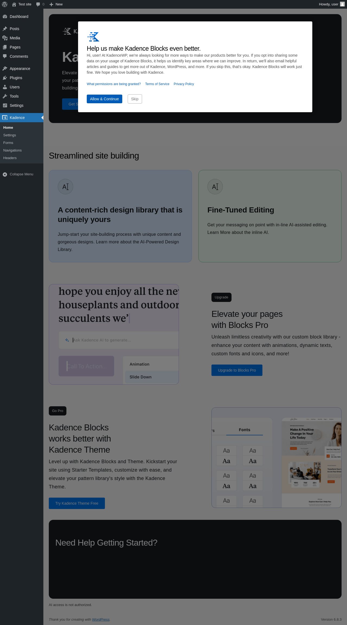Viewport: 347px width, 625px height.
Task: Click the Posts pushpin icon
Action: click(x=5, y=29)
